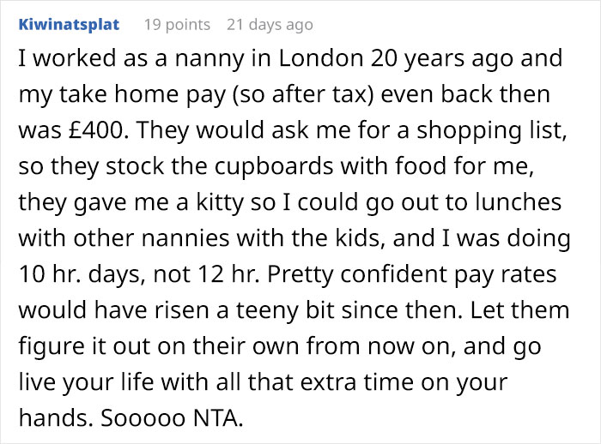Viewport: 601px width, 444px height.
Task: Click the 21 days ago timestamp
Action: [x=270, y=25]
